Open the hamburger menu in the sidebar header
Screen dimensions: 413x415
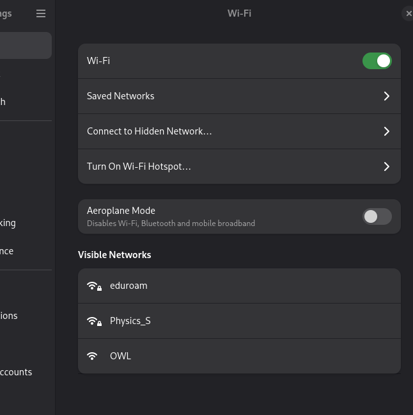pos(41,13)
